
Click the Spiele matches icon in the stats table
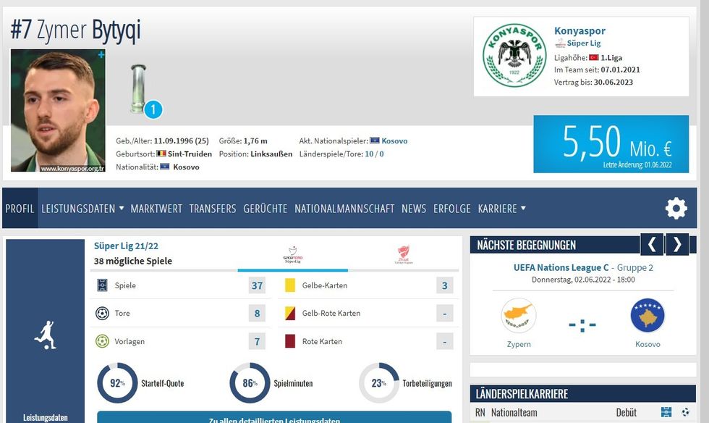[x=102, y=285]
